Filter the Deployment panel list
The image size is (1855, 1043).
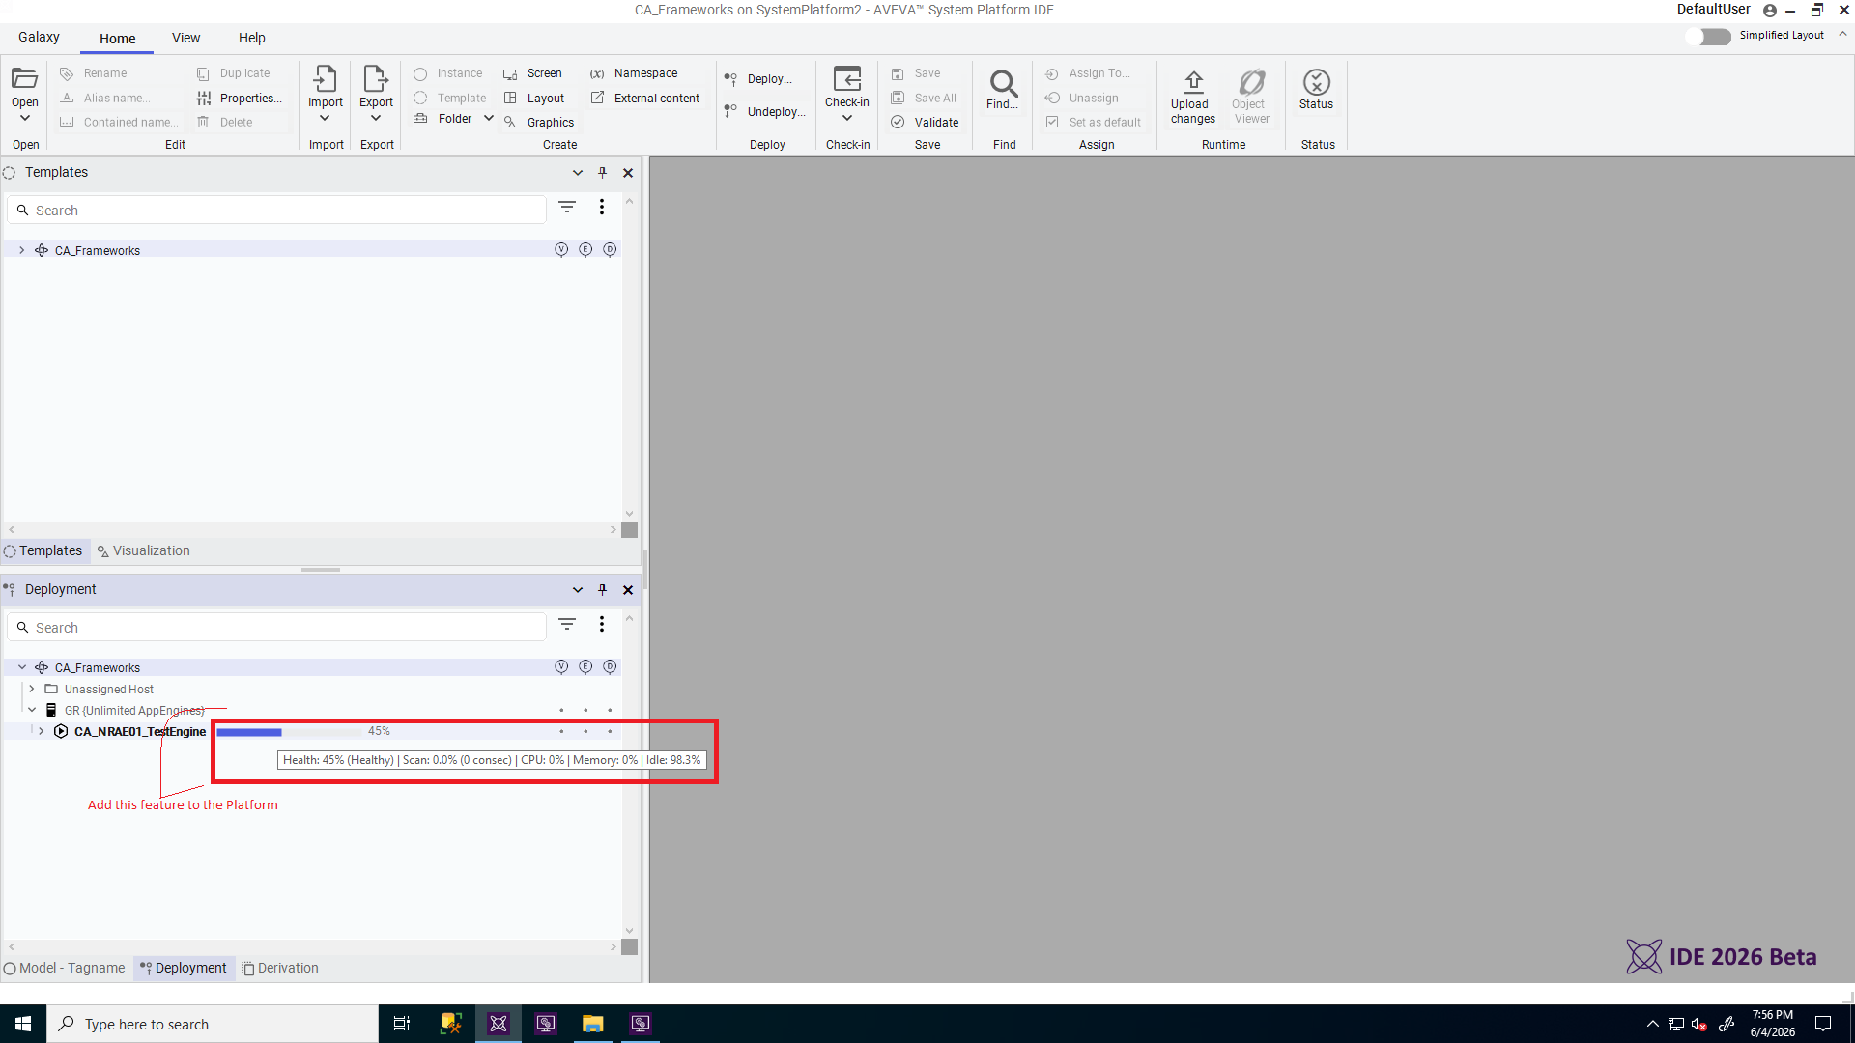click(x=567, y=625)
